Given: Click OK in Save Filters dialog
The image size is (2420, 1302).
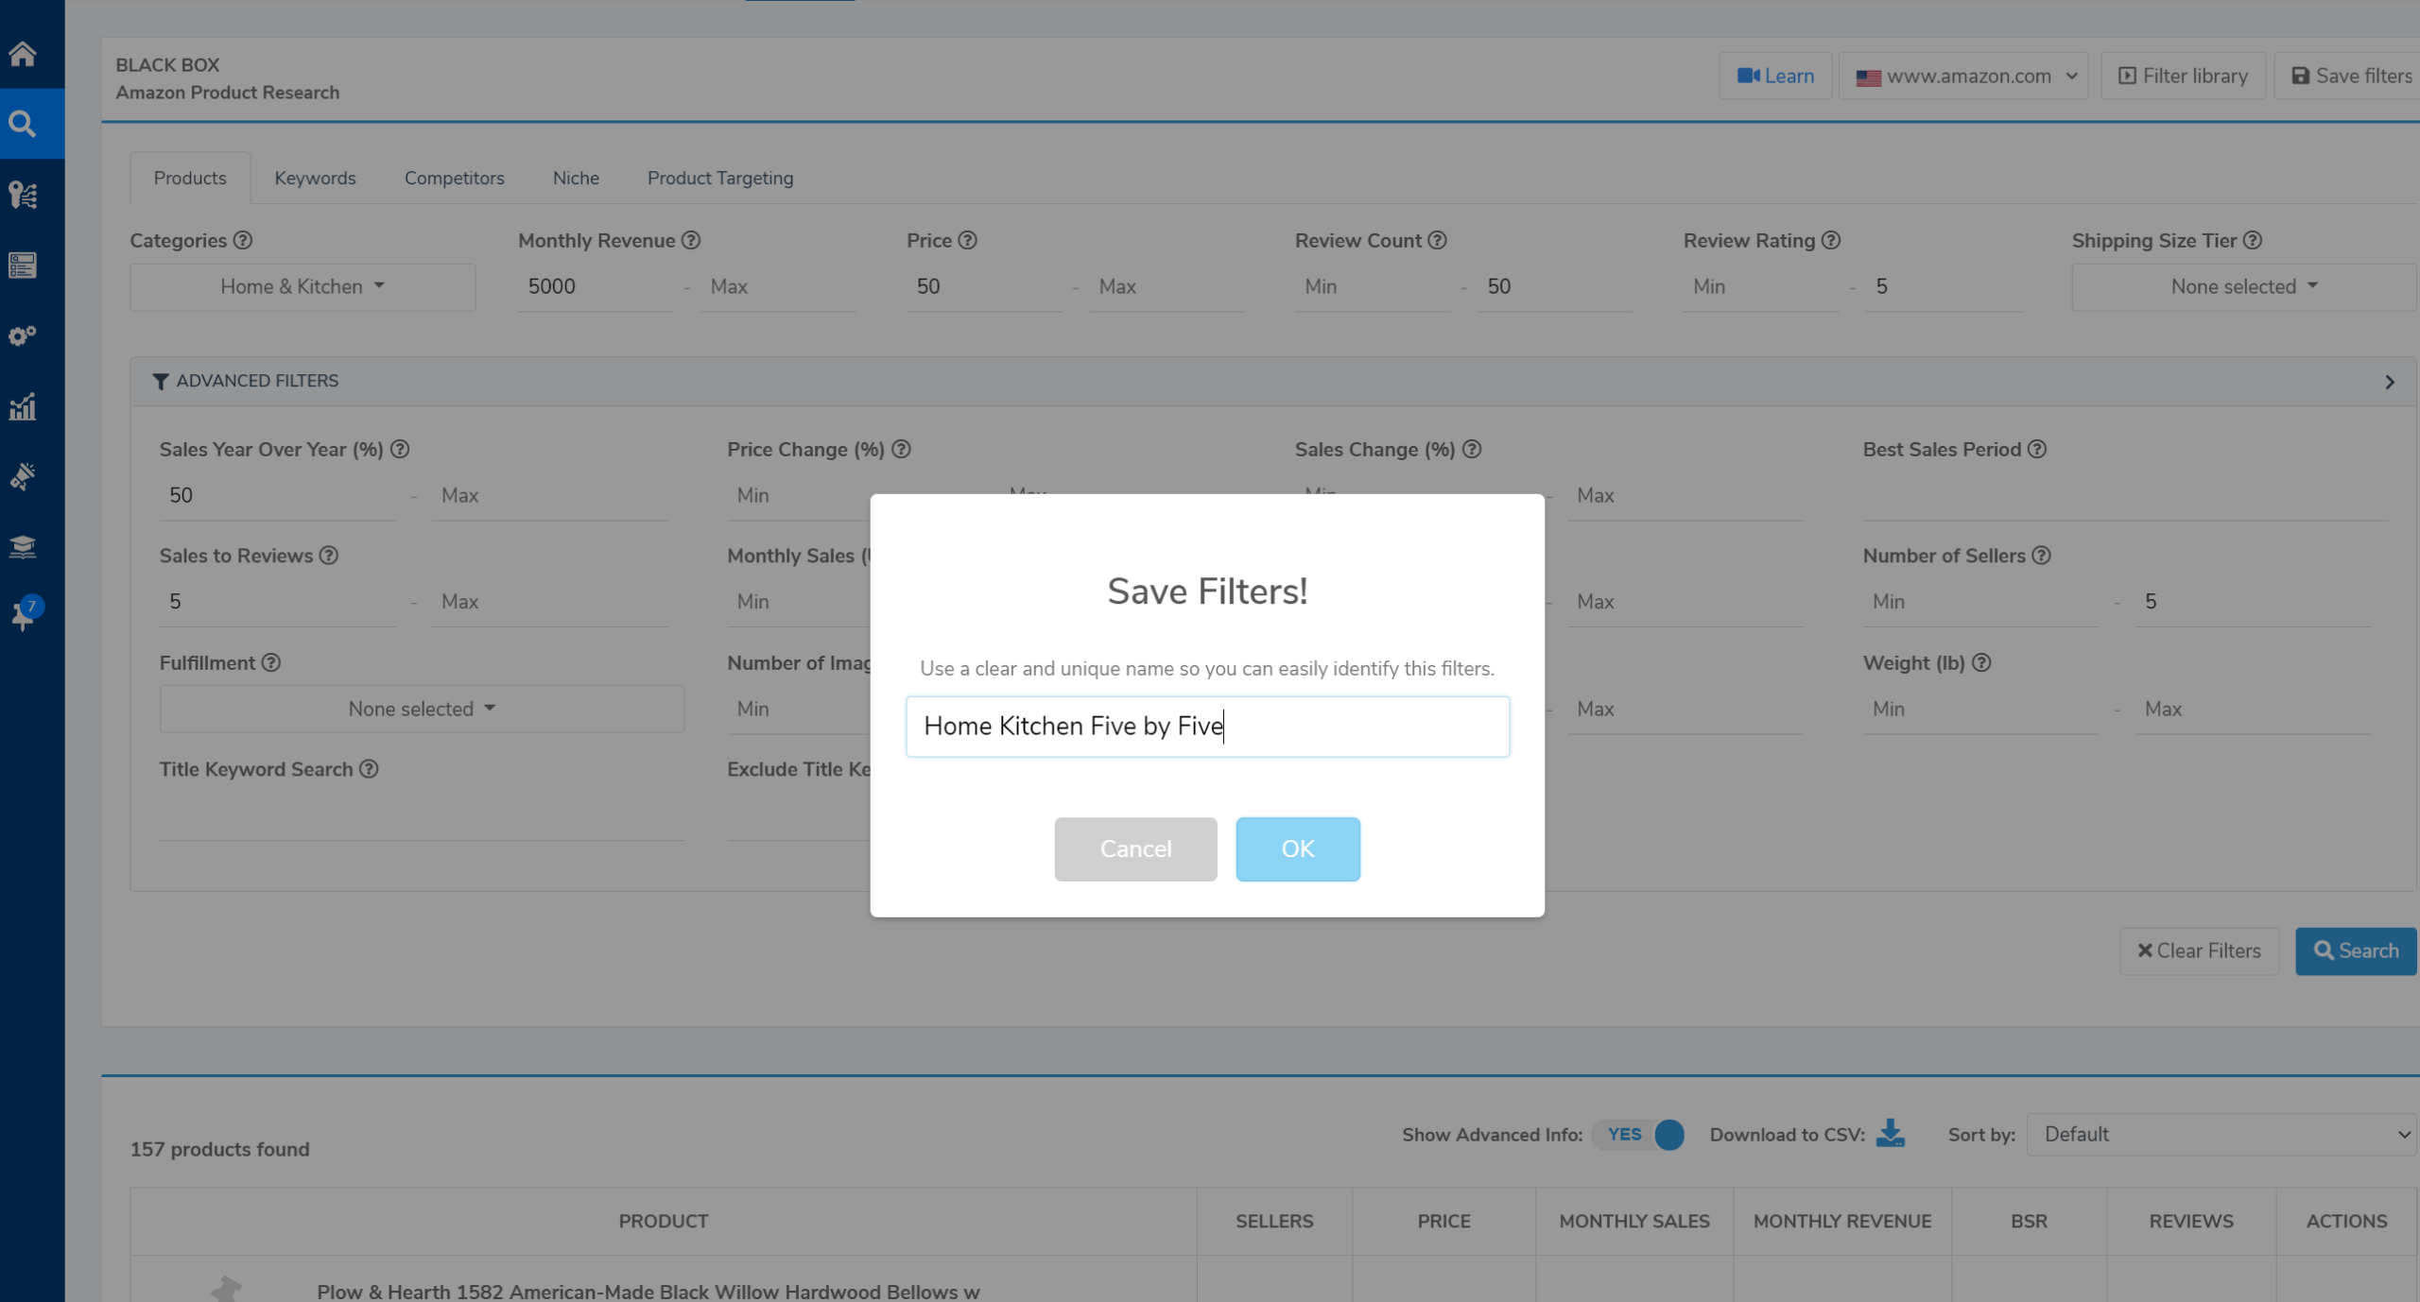Looking at the screenshot, I should (1297, 848).
